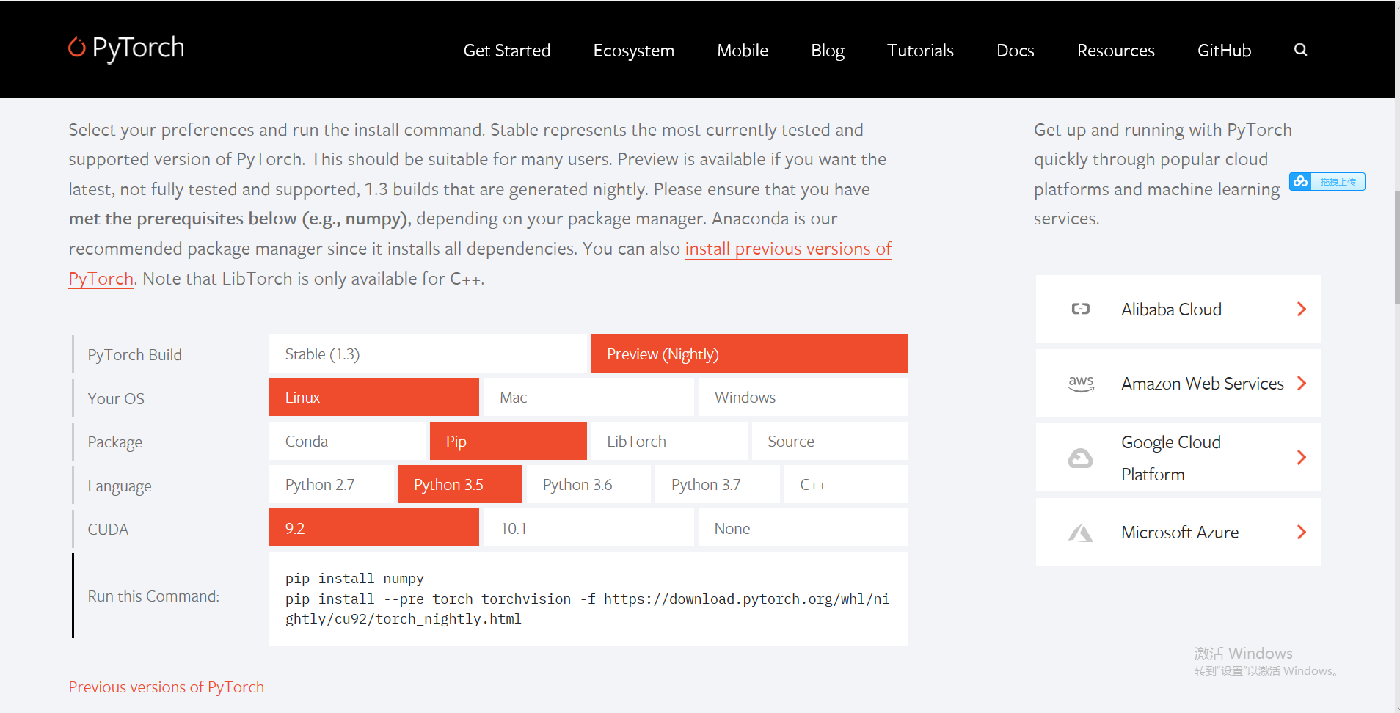
Task: Open the Tutorials page
Action: coord(920,50)
